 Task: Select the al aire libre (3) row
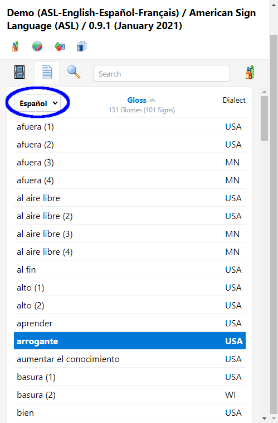[130, 234]
